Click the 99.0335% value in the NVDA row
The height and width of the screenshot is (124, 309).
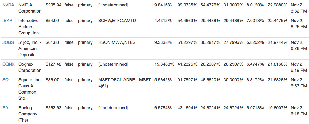coord(187,5)
